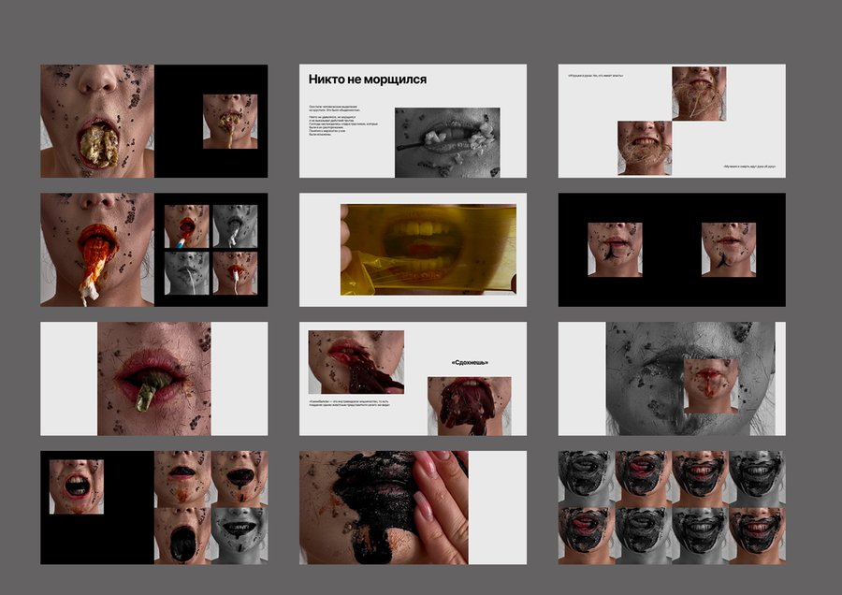The width and height of the screenshot is (842, 595).
Task: Select the small caption beneath the red-lips flowing-substance photo
Action: click(x=349, y=403)
